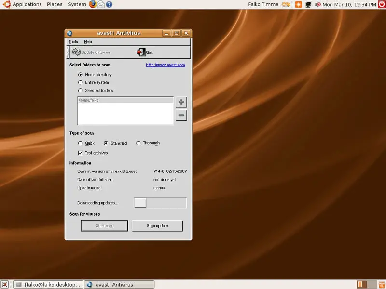Toggle the Test archives checkbox
The height and width of the screenshot is (289, 386).
click(x=80, y=153)
